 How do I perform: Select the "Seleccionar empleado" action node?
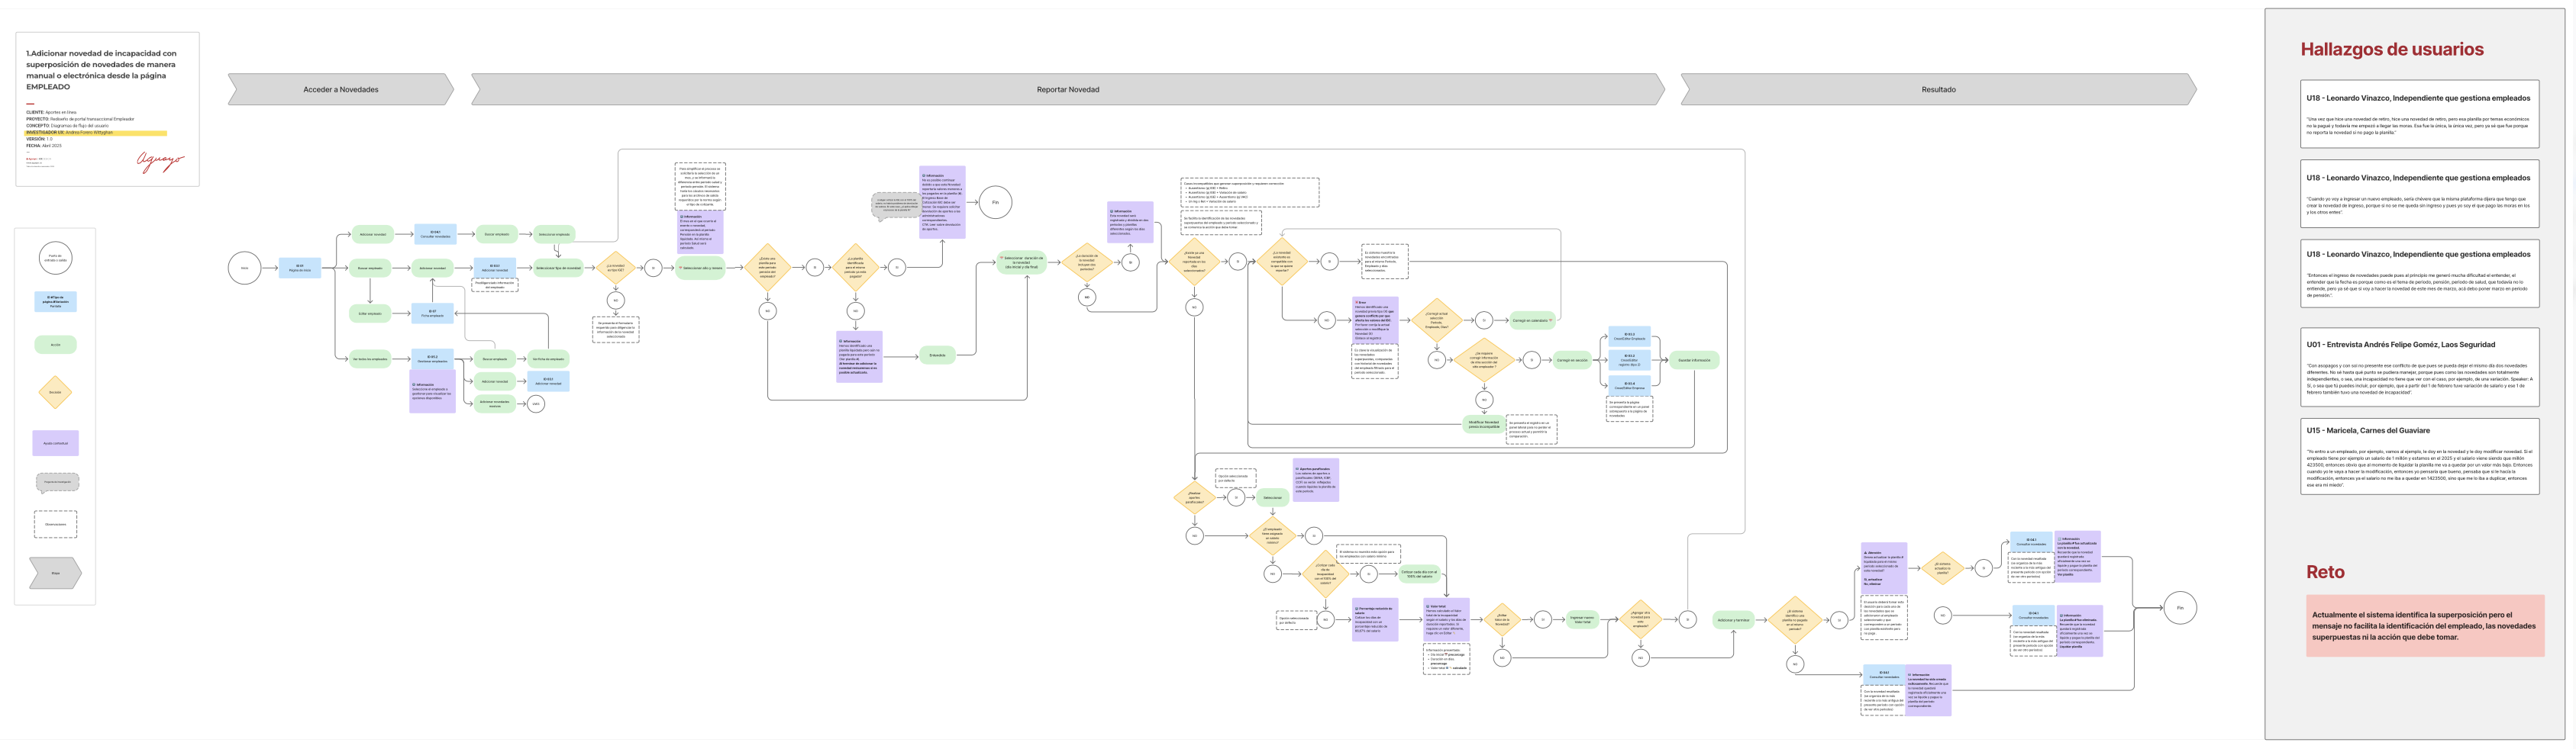[554, 235]
